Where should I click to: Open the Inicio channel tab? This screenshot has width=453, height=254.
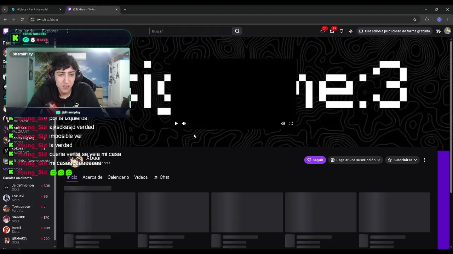click(x=72, y=177)
